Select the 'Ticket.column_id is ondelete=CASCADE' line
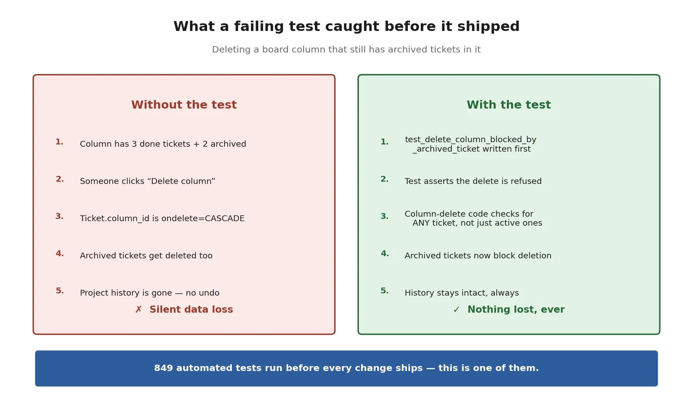Image resolution: width=693 pixels, height=397 pixels. [162, 218]
